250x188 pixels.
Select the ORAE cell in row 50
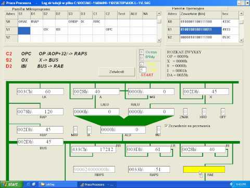24,22
